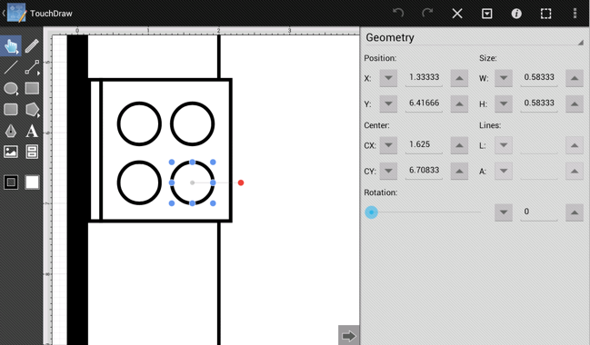Select the pencil freehand tool

click(x=32, y=46)
